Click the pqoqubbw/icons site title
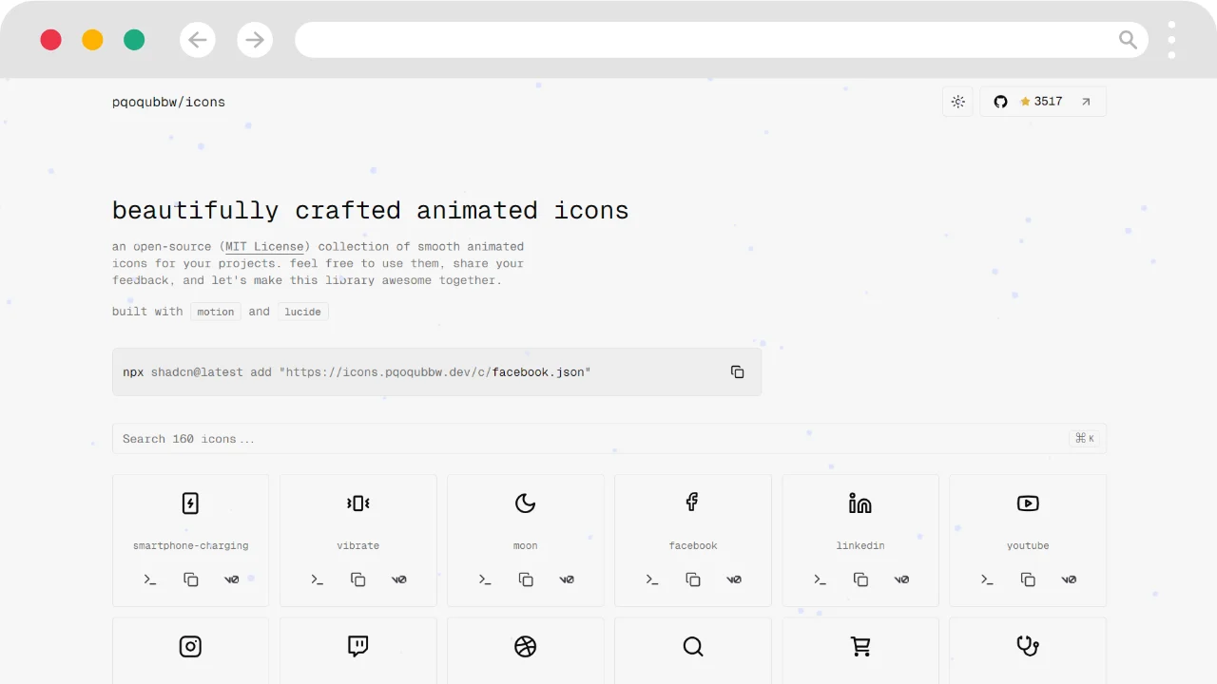This screenshot has height=684, width=1217. pyautogui.click(x=168, y=102)
